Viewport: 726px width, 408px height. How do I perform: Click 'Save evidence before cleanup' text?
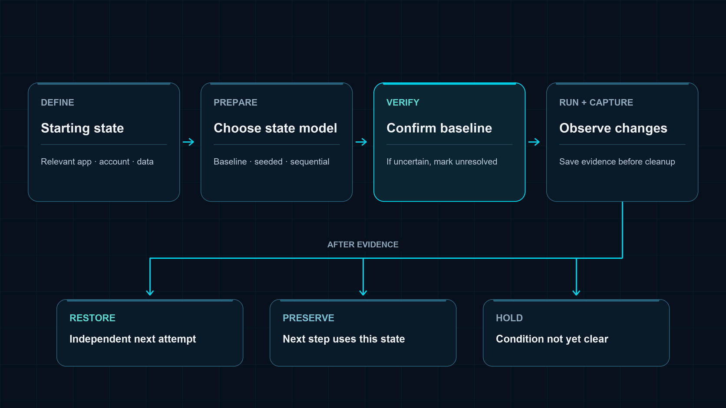point(617,161)
